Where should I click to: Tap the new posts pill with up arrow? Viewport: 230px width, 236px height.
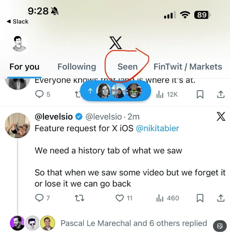115,91
